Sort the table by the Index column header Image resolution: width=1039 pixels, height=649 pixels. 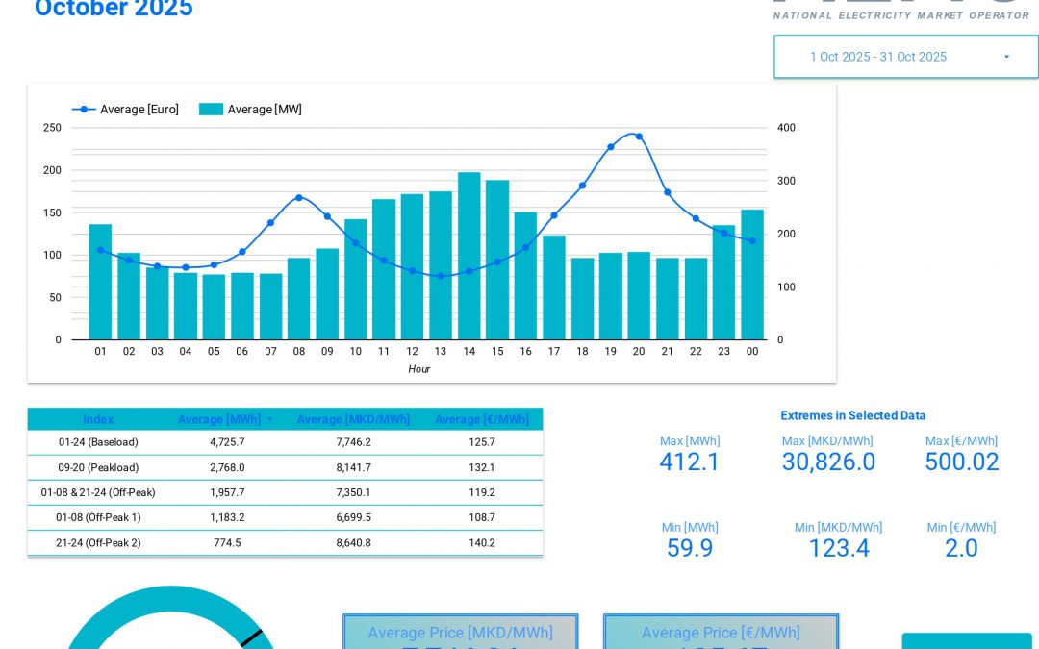coord(98,419)
